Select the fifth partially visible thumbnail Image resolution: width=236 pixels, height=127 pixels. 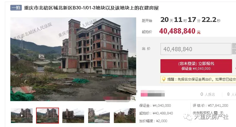point(125,116)
